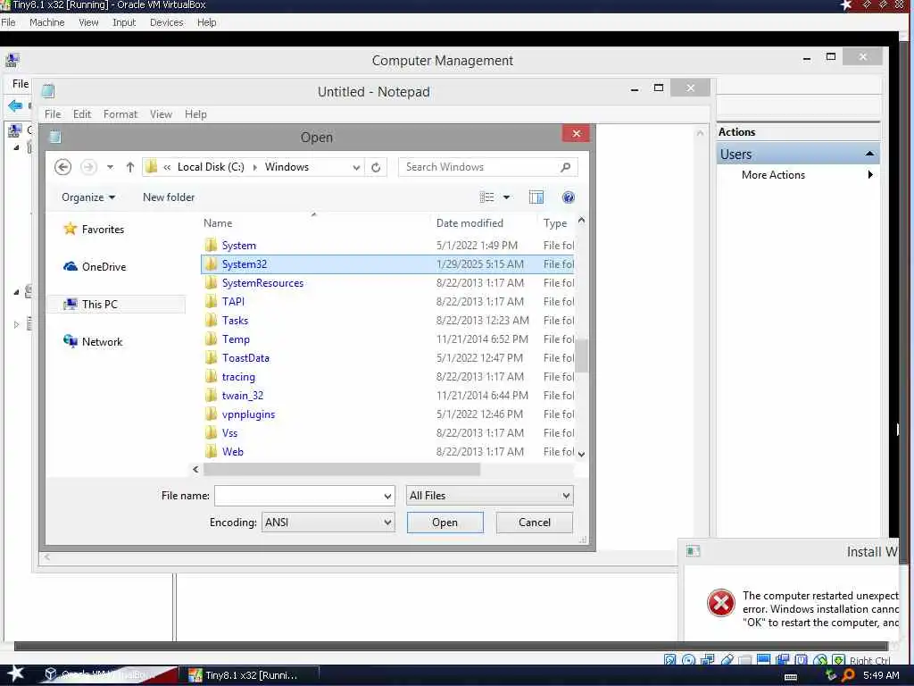Click the Open button
This screenshot has height=686, width=914.
[445, 522]
